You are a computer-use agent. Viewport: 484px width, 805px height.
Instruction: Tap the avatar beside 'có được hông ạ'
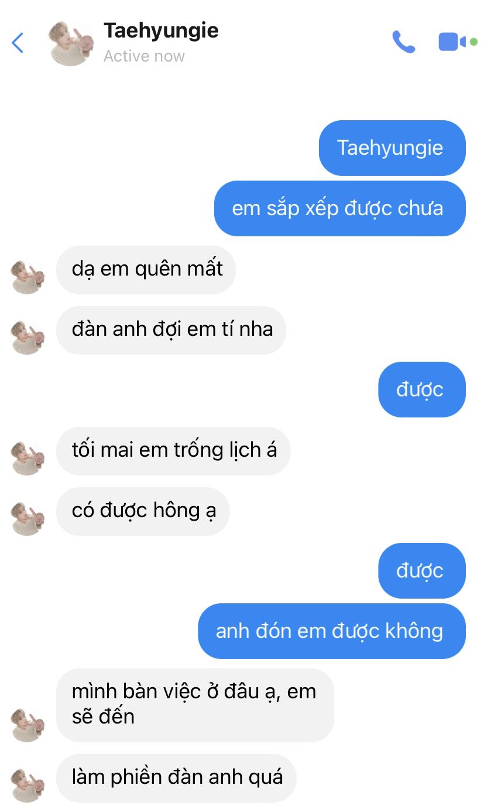click(x=28, y=519)
